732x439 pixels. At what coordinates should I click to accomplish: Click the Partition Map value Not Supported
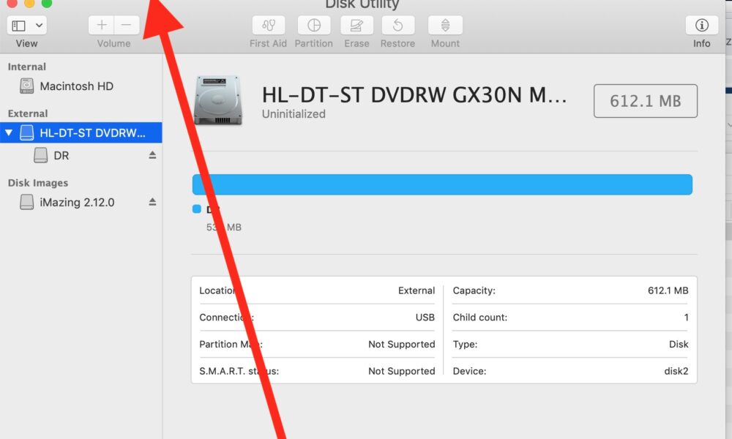401,345
